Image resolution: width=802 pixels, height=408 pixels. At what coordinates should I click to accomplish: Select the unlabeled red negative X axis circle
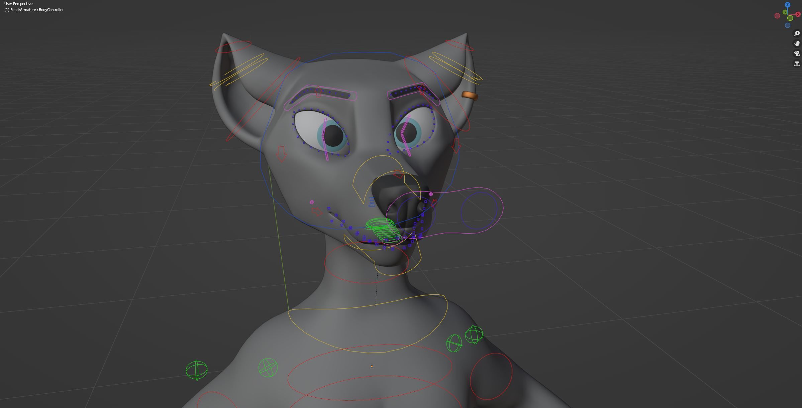click(777, 16)
